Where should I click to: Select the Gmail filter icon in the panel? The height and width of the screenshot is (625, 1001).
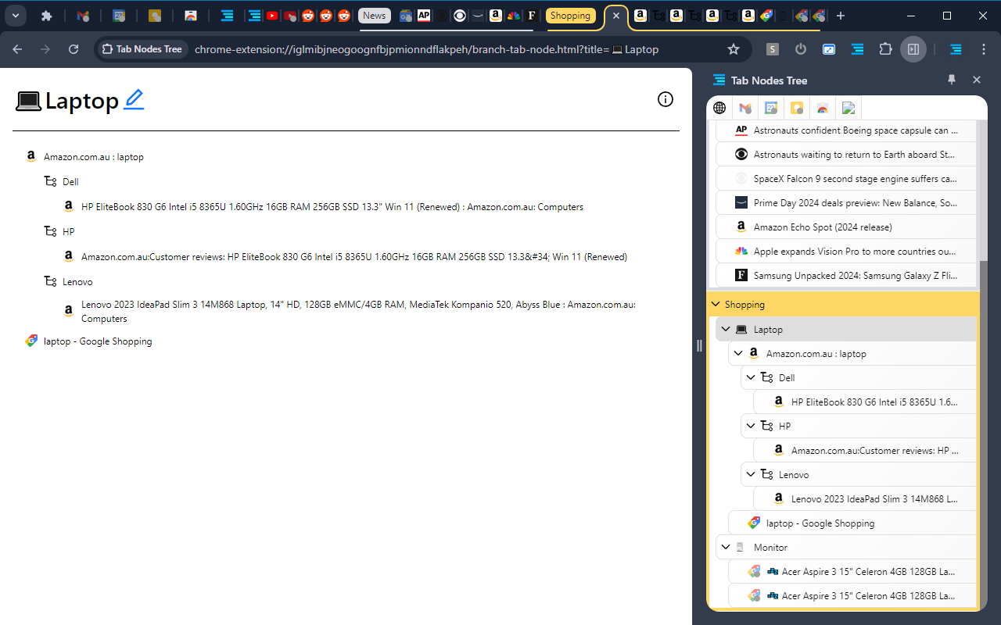pyautogui.click(x=744, y=107)
